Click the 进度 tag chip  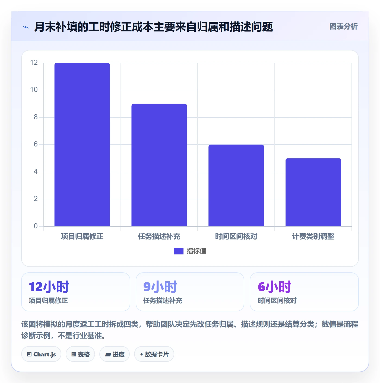[115, 354]
